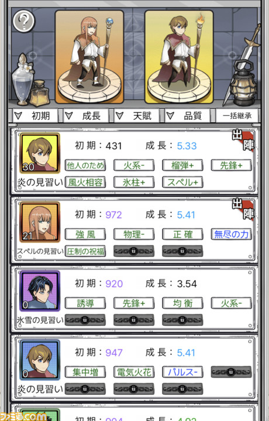The image size is (269, 421).
Task: Toggle 出陣 ribbon on the 972 hero
Action: 243,209
